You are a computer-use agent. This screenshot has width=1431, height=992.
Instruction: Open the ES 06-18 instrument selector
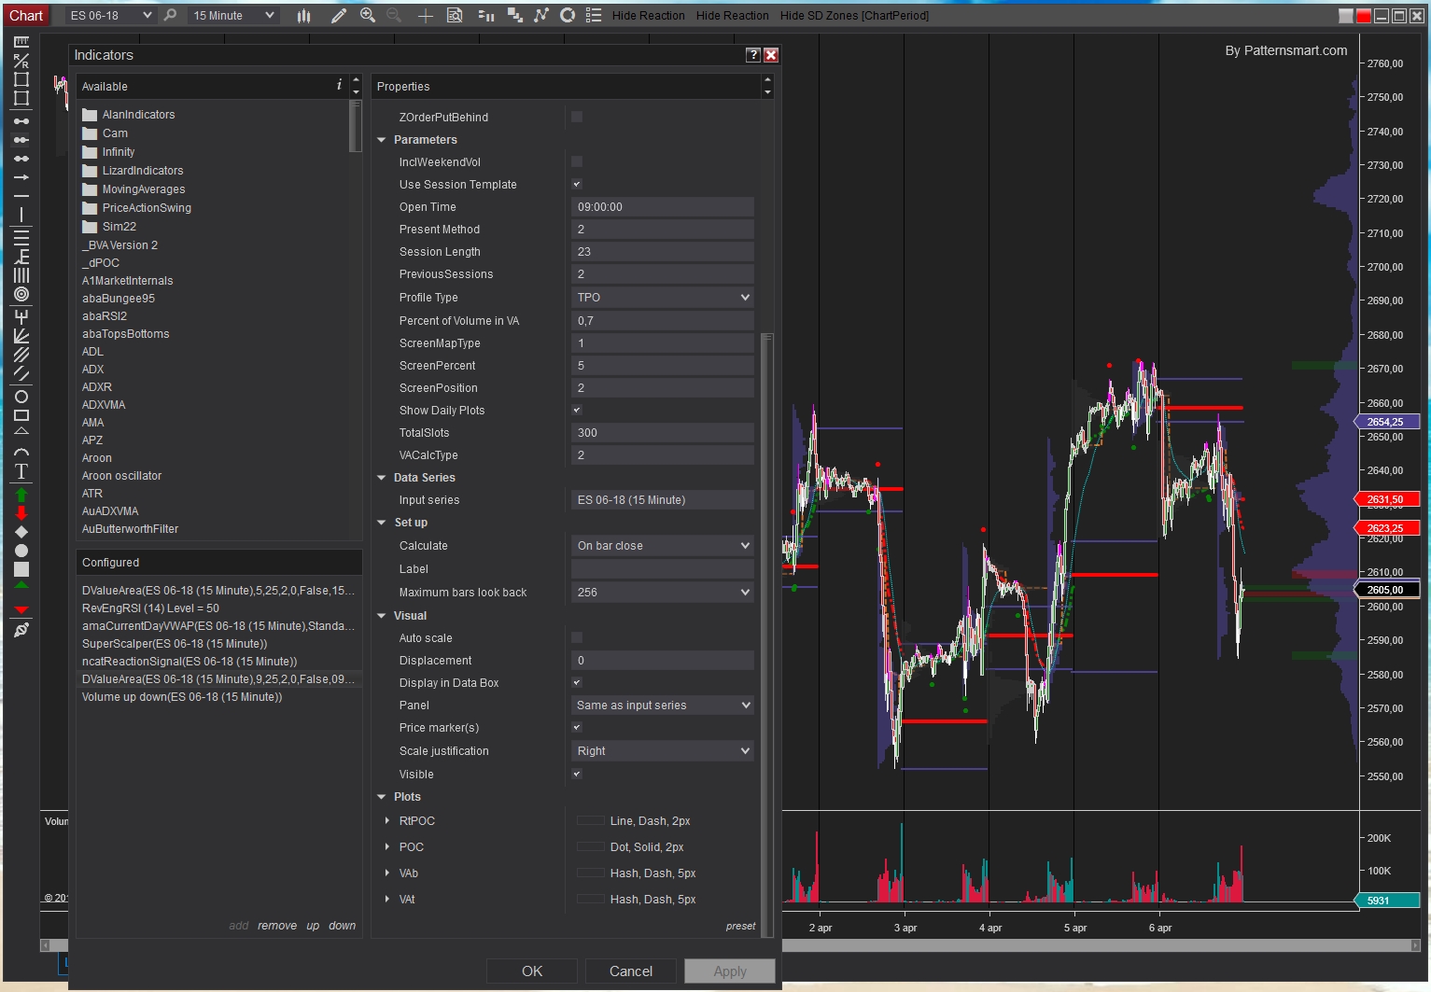(110, 16)
